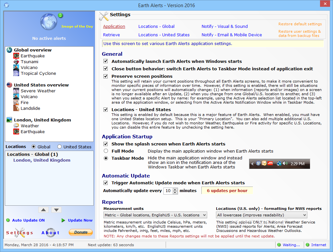This screenshot has height=252, width=333.
Task: Click the green Waiting status indicator
Action: pyautogui.click(x=279, y=245)
